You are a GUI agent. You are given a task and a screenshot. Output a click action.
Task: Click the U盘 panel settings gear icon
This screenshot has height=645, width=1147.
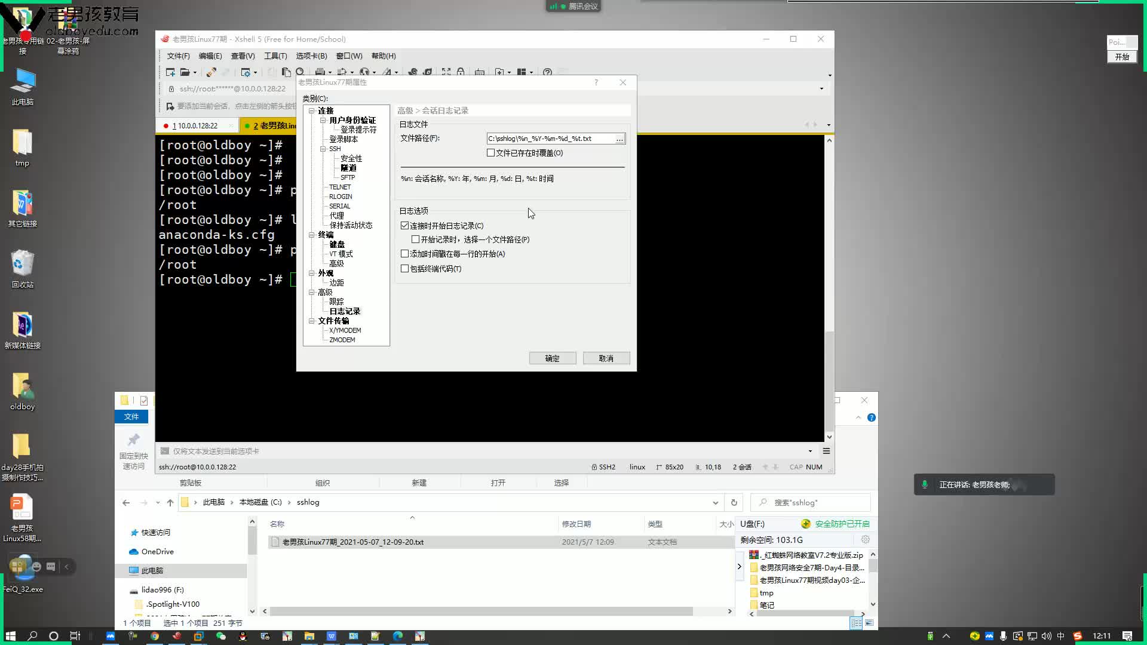click(865, 539)
